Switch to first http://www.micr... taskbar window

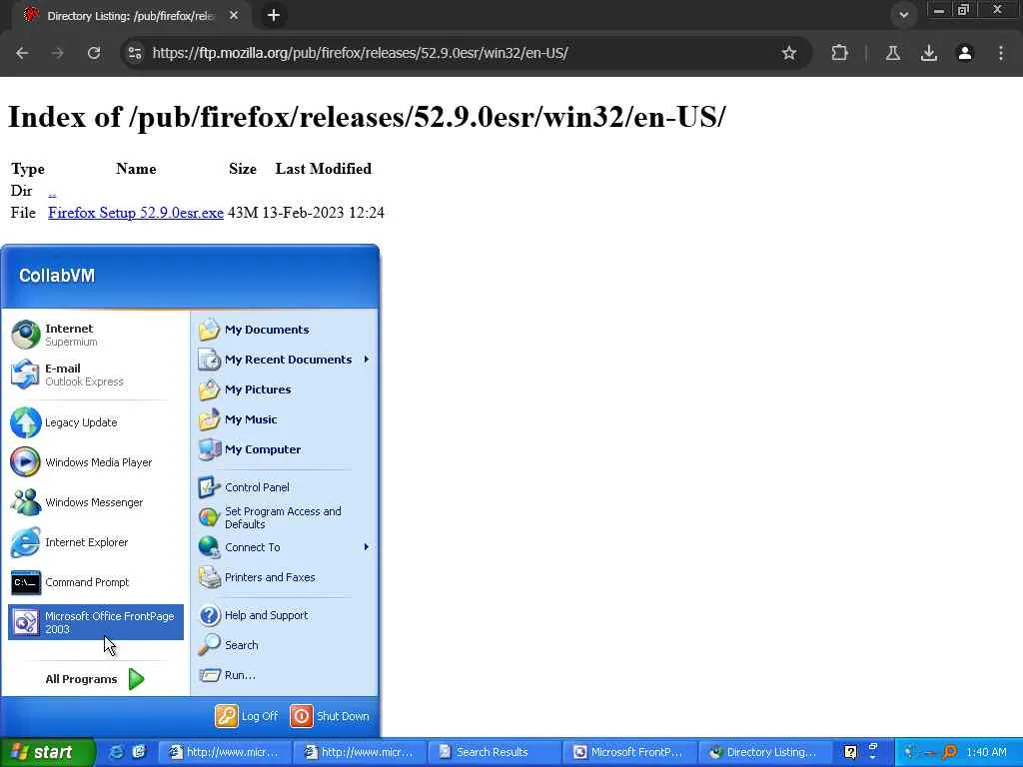pos(223,752)
